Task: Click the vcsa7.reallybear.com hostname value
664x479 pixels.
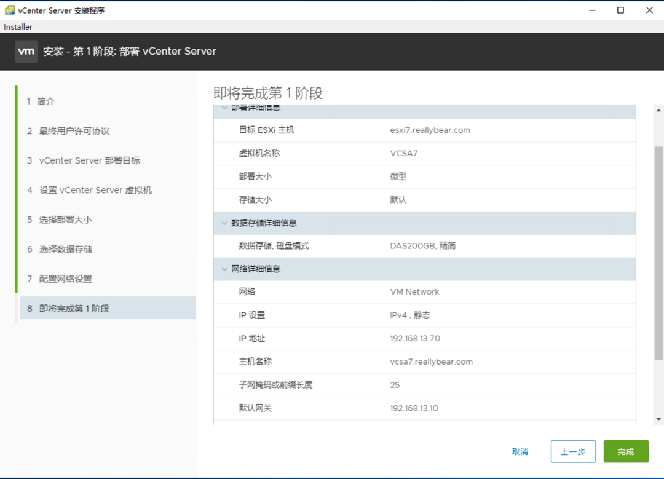Action: click(x=431, y=362)
